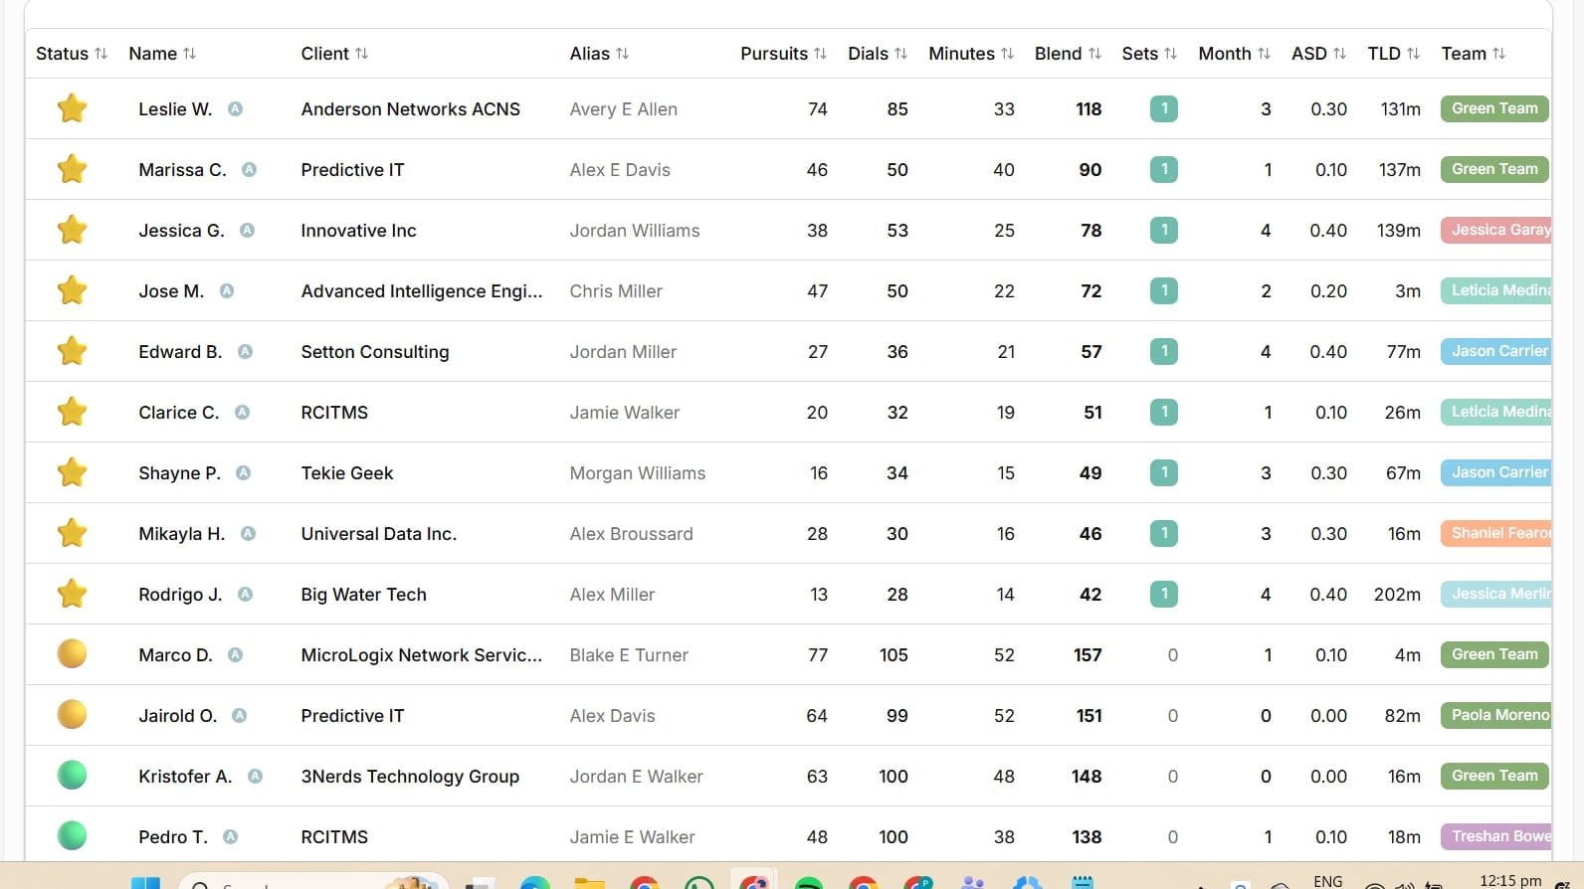Click the "A" badge beside Jose M.
1584x889 pixels.
pyautogui.click(x=227, y=291)
